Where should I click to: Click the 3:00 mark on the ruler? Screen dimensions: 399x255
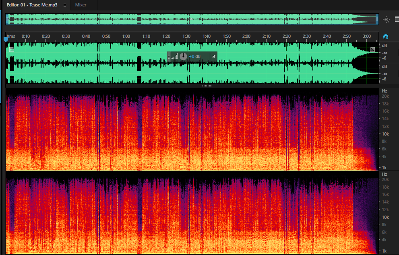point(367,36)
